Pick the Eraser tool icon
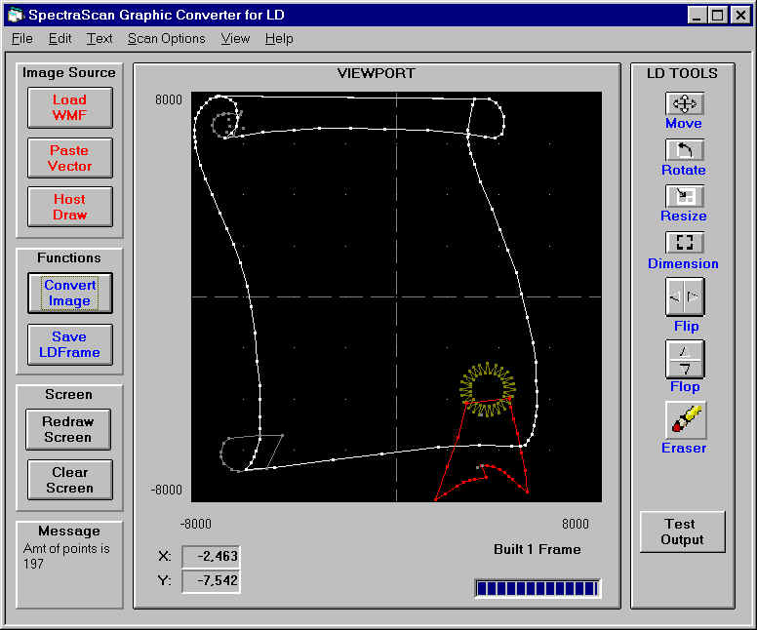The image size is (757, 630). [686, 420]
